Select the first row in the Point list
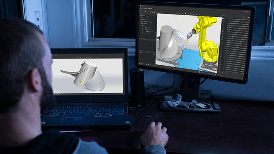The height and width of the screenshot is (154, 274). tap(236, 19)
